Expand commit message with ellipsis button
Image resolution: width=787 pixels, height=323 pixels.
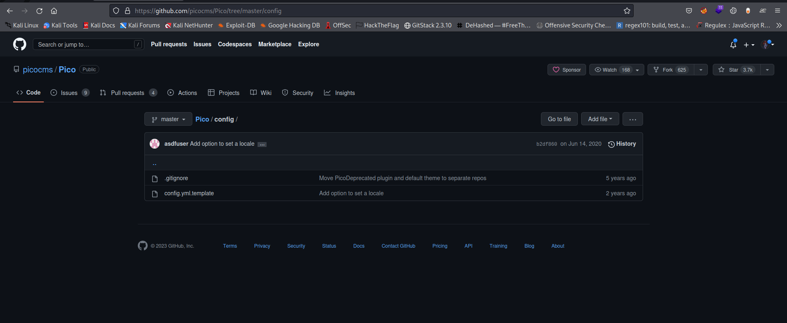click(x=262, y=145)
